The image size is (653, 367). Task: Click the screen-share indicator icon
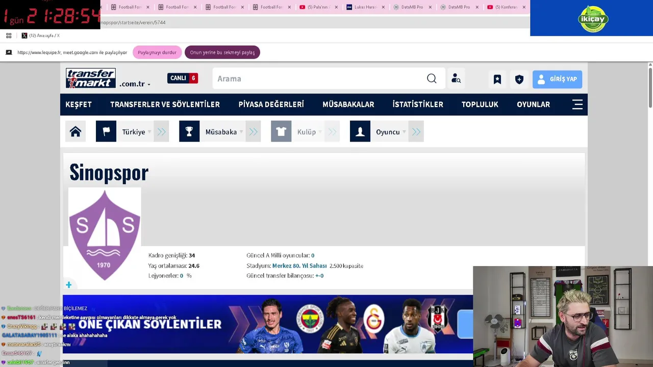(x=9, y=53)
